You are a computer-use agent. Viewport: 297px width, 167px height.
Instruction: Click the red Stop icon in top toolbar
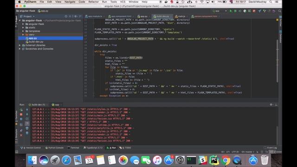click(254, 11)
